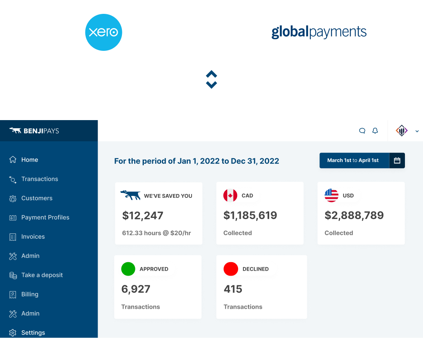Click the account company logo avatar
This screenshot has width=423, height=338.
click(402, 131)
